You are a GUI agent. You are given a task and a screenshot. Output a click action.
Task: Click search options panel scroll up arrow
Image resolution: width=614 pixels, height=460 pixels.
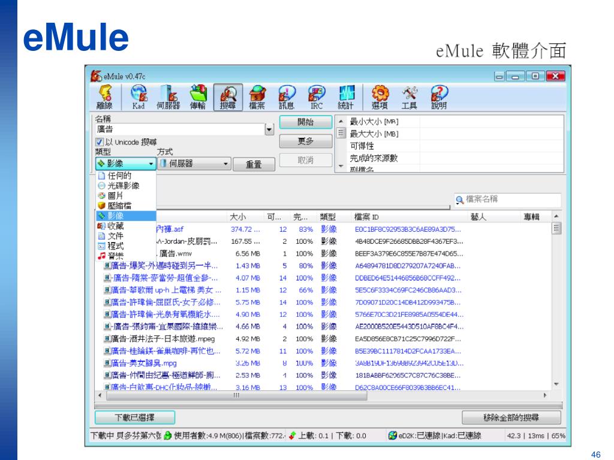pos(341,121)
